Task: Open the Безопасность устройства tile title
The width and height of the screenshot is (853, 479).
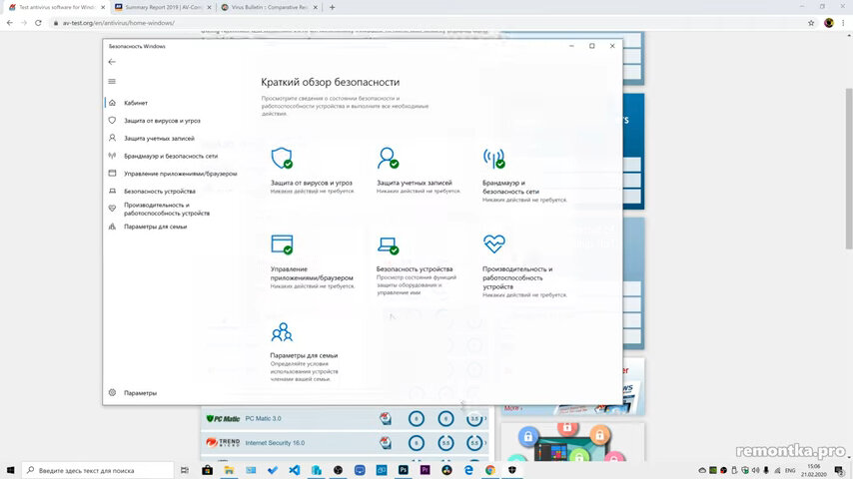Action: [x=415, y=269]
